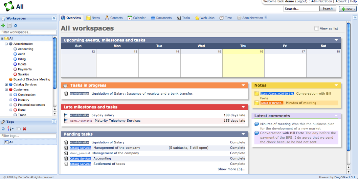This screenshot has width=358, height=179.
Task: Select Potential customers workspace
Action: pyautogui.click(x=31, y=105)
